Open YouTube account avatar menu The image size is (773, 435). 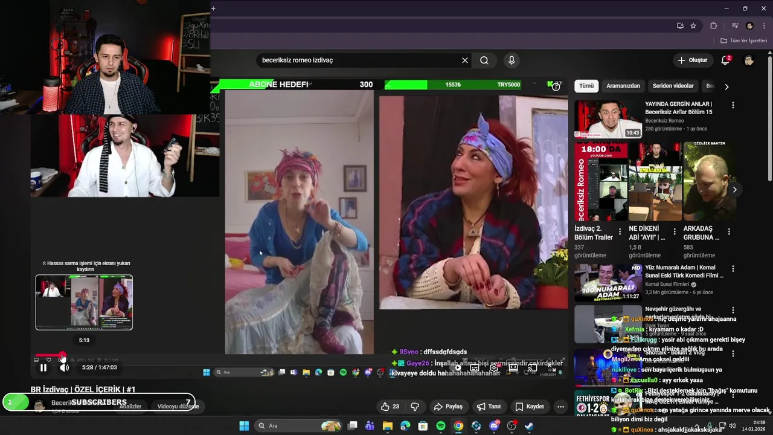click(749, 60)
